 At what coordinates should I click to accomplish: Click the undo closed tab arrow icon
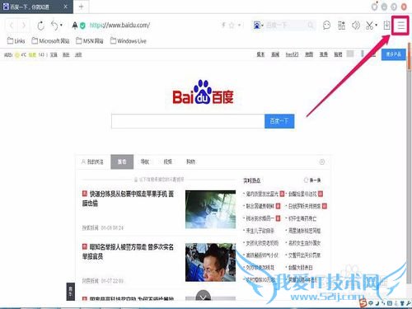click(x=54, y=26)
